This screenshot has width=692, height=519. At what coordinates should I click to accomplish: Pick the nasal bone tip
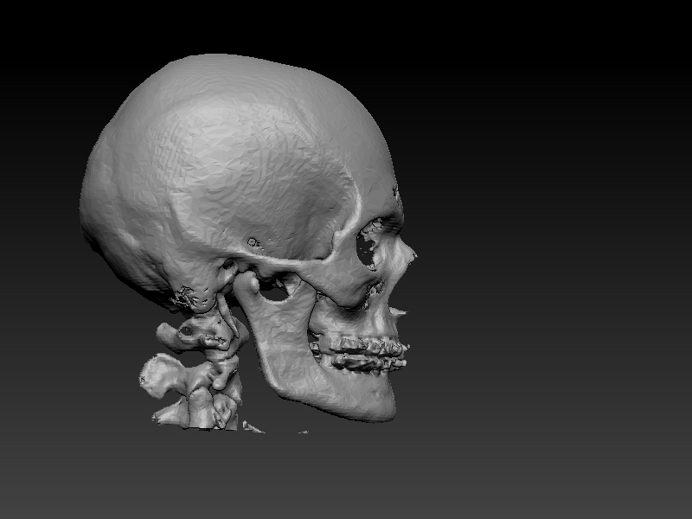tap(410, 255)
